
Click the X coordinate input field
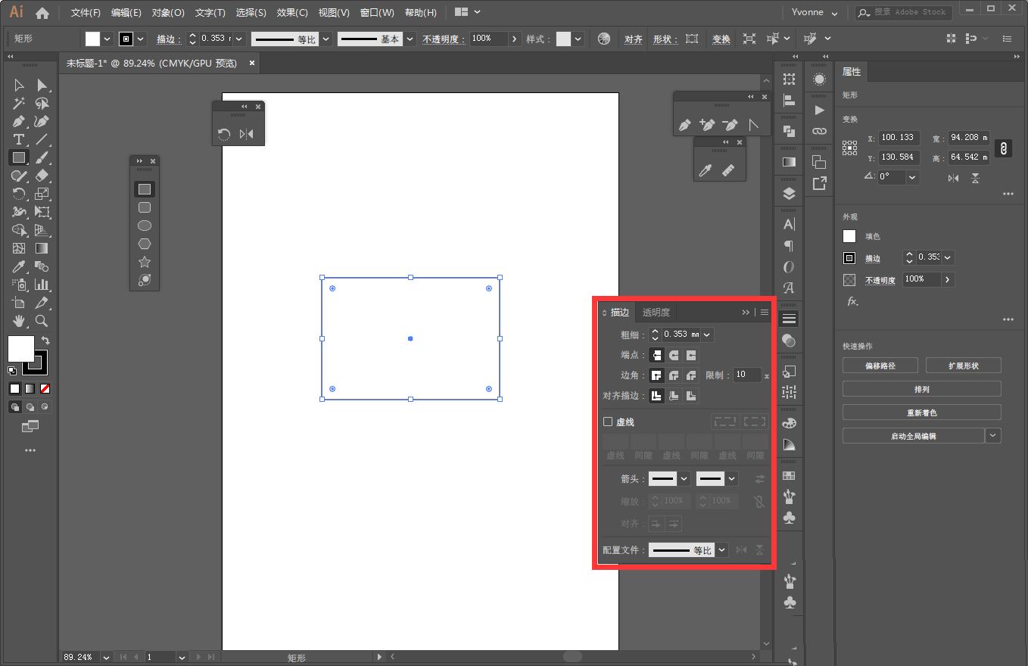coord(899,138)
